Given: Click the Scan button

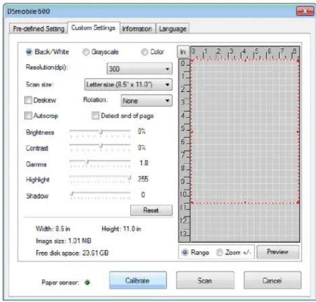Looking at the screenshot, I should pyautogui.click(x=205, y=280).
